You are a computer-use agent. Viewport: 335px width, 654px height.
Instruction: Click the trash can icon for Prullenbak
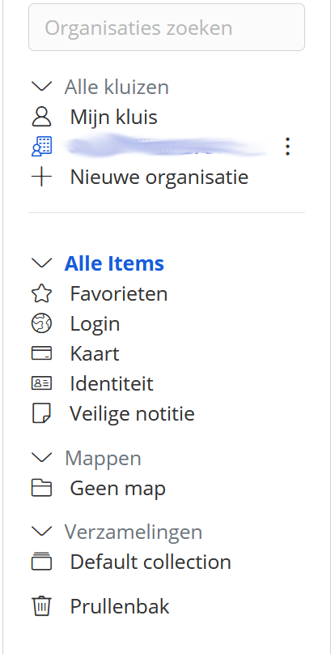coord(41,606)
